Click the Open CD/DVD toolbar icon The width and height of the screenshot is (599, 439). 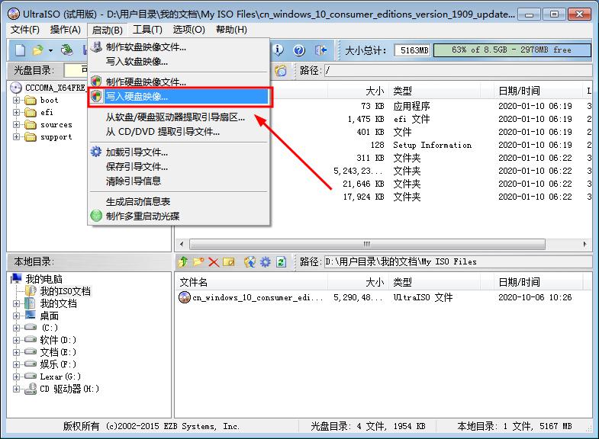coord(67,50)
